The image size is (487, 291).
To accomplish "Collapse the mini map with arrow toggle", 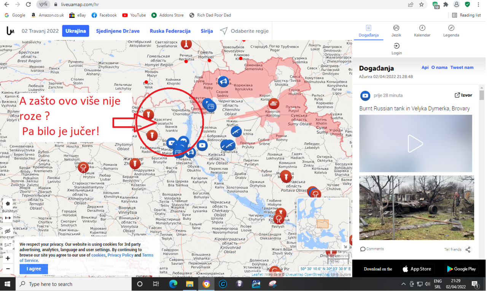I will pyautogui.click(x=345, y=246).
